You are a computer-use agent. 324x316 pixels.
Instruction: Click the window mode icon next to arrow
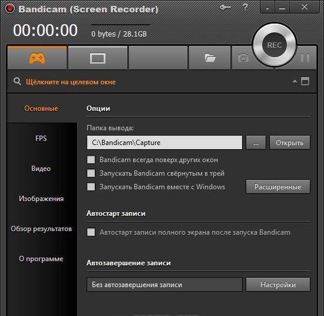point(305,81)
